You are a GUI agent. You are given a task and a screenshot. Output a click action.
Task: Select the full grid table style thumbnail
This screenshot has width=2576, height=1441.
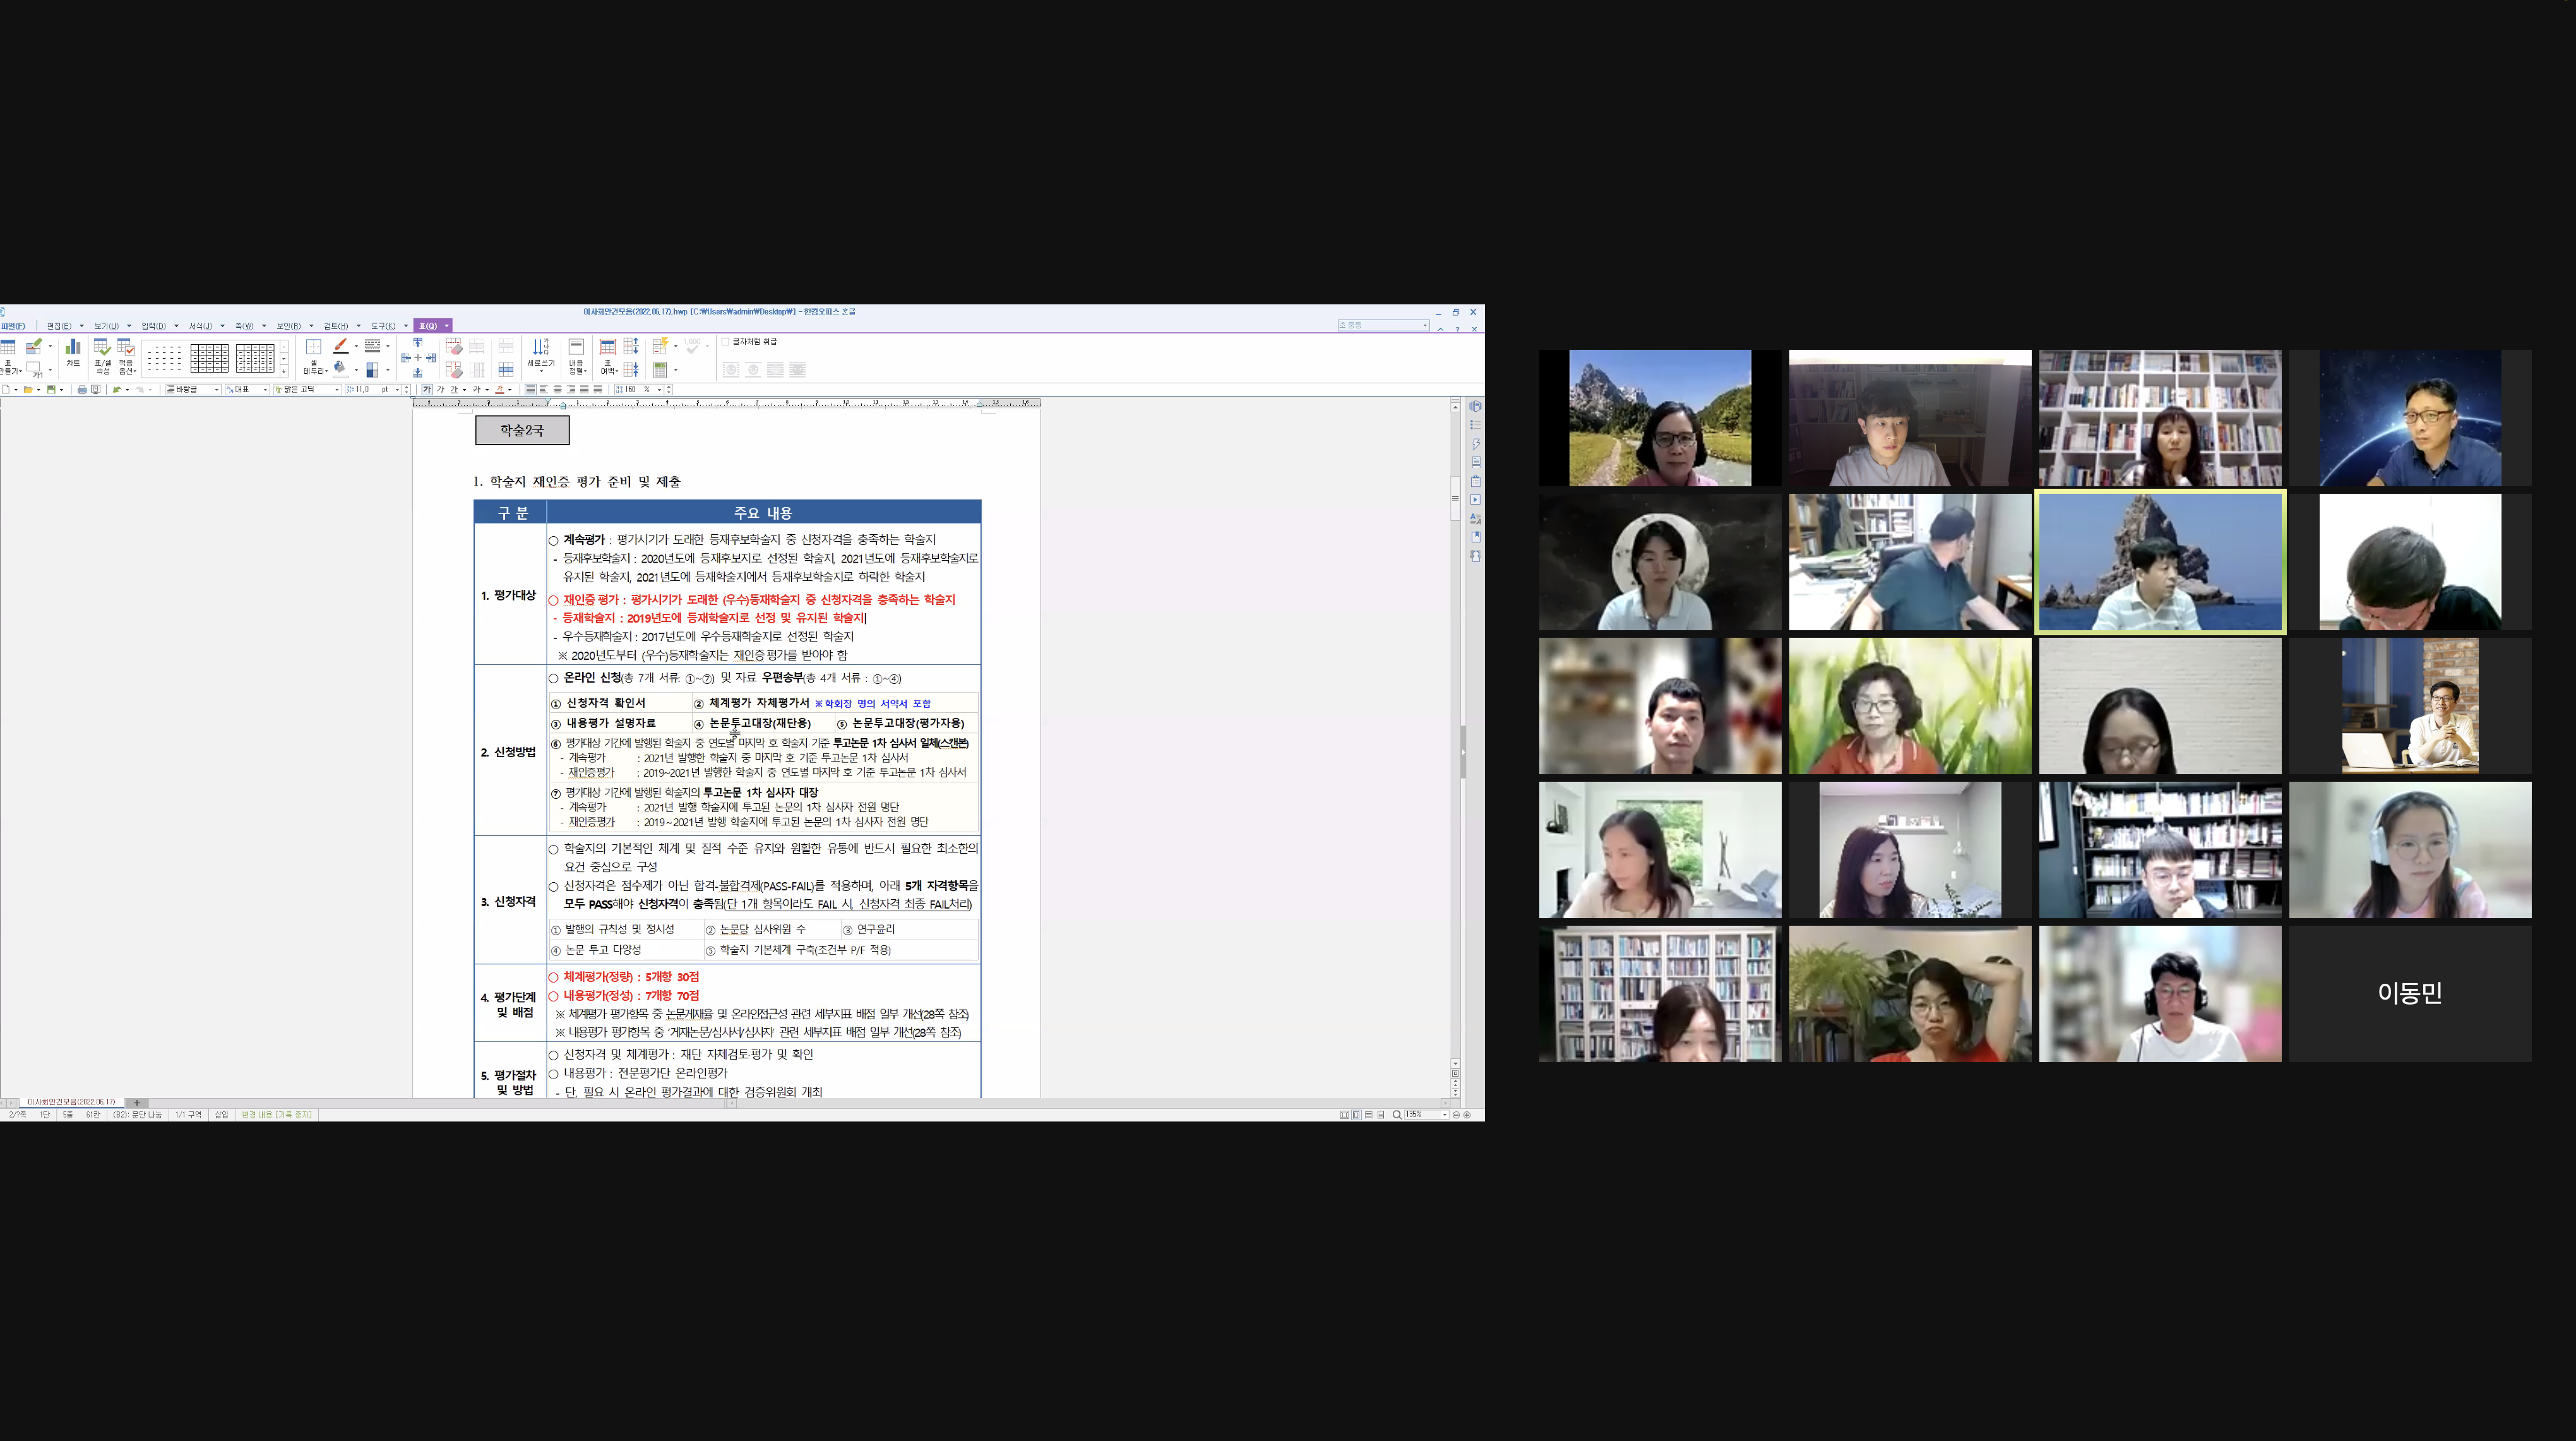pos(209,358)
